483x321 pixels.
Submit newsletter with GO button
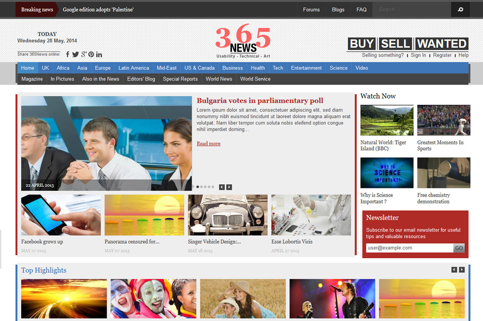tap(459, 248)
